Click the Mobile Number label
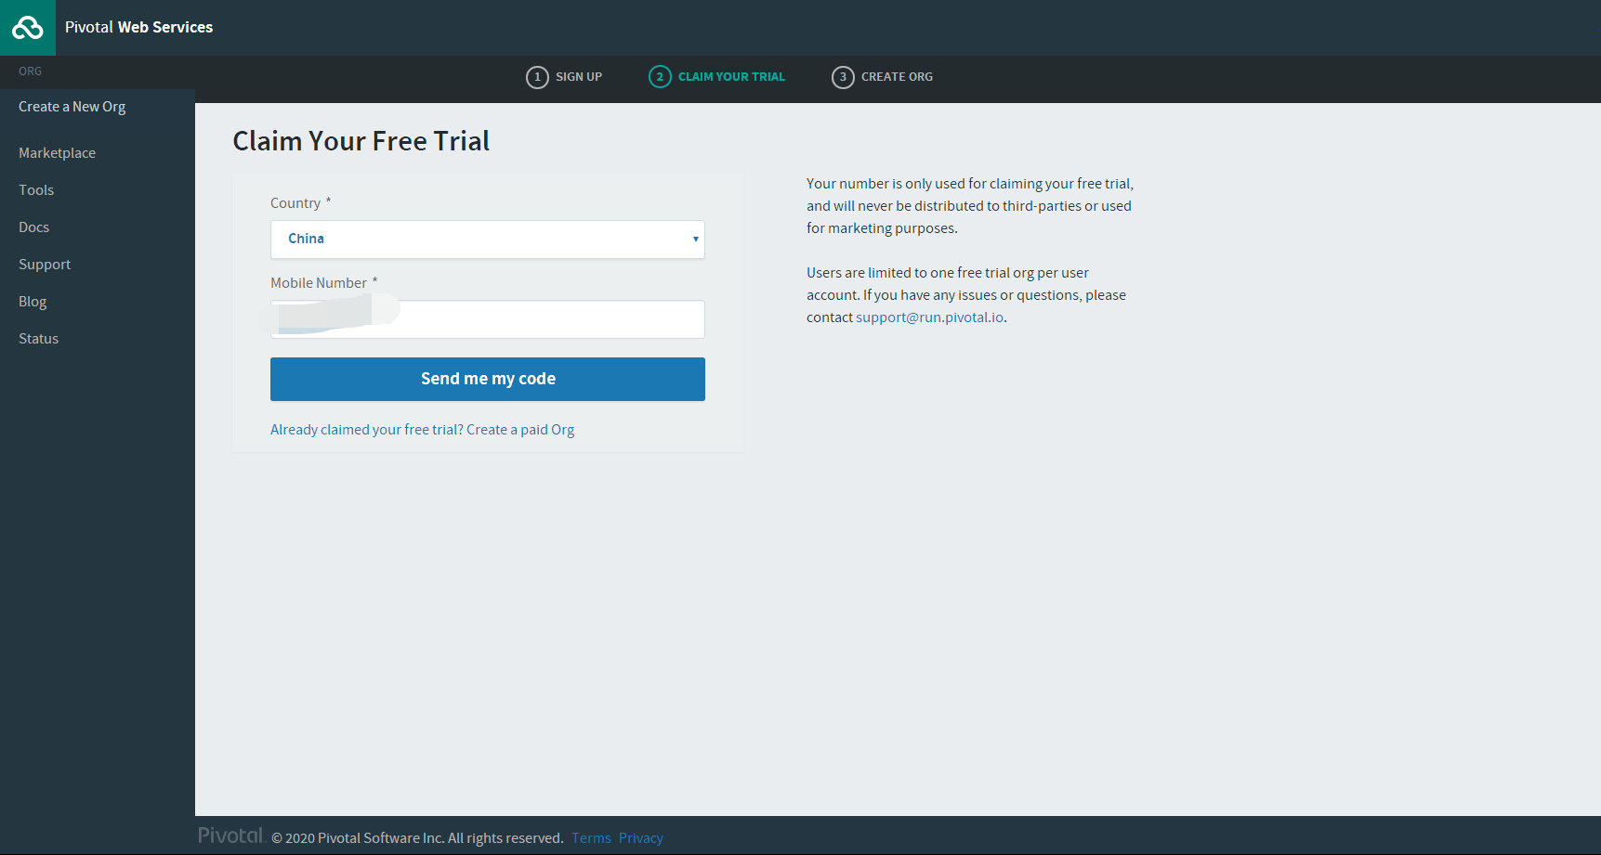Screen dimensions: 1601x855 [x=319, y=283]
